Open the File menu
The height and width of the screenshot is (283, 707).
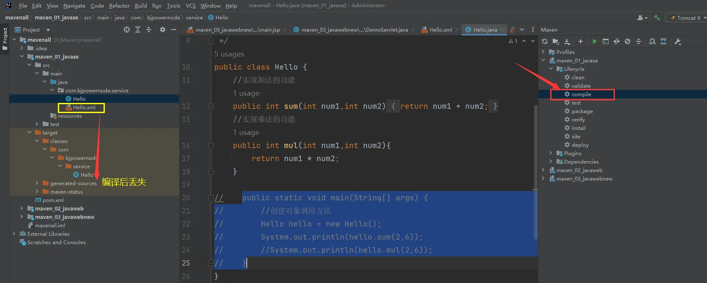pos(23,5)
